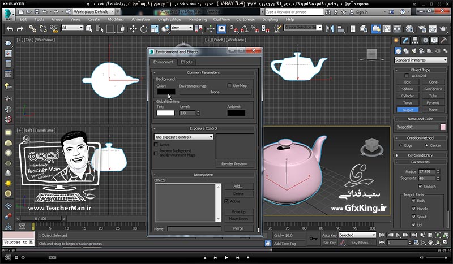Open the Material Editor icon

point(409,29)
